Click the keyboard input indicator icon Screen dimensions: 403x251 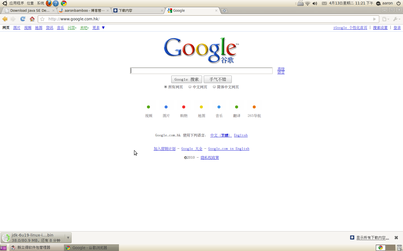[x=300, y=3]
